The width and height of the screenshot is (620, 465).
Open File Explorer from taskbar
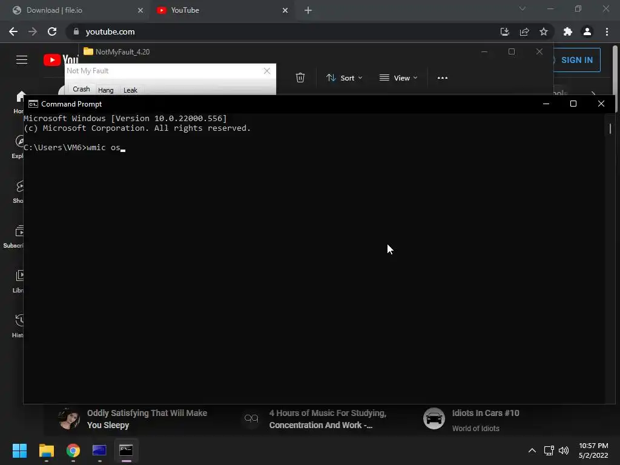coord(46,450)
